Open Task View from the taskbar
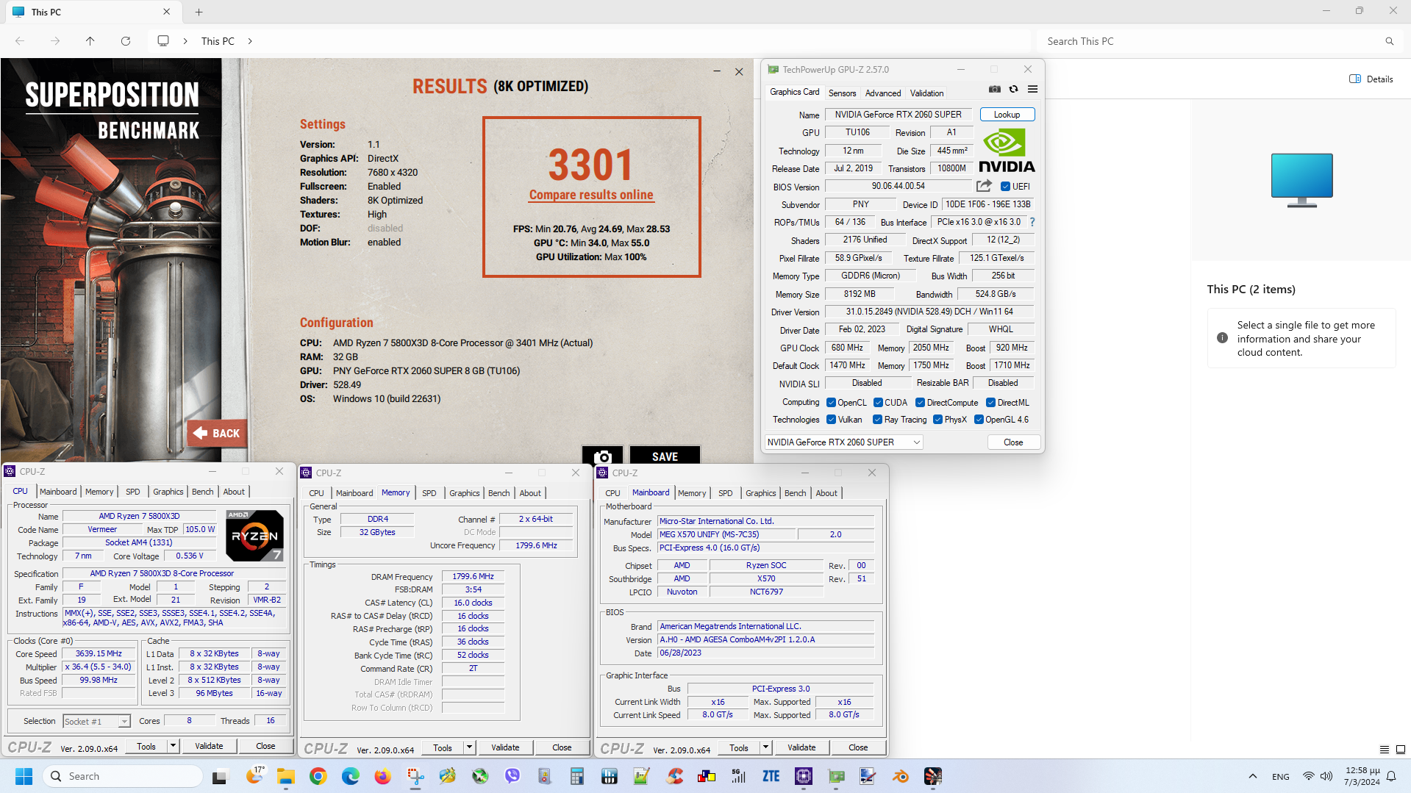The height and width of the screenshot is (793, 1411). (x=220, y=776)
